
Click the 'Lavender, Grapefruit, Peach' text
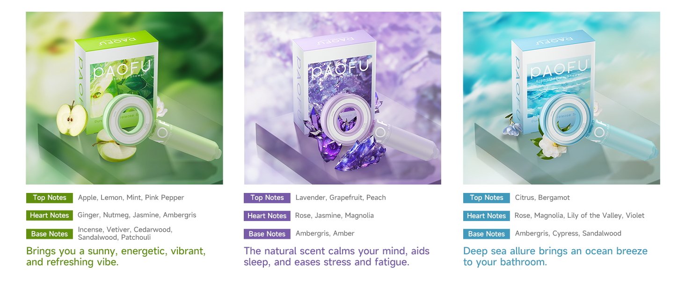[x=341, y=198]
